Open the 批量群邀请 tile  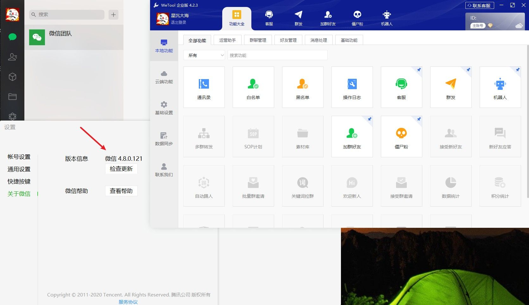253,186
